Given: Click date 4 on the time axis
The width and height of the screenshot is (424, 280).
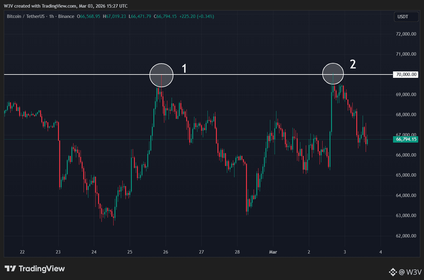Looking at the screenshot, I should pos(381,252).
